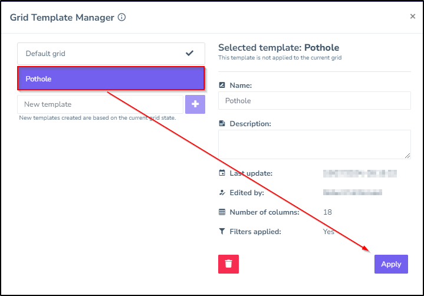
Task: Click the Description document icon
Action: click(222, 124)
